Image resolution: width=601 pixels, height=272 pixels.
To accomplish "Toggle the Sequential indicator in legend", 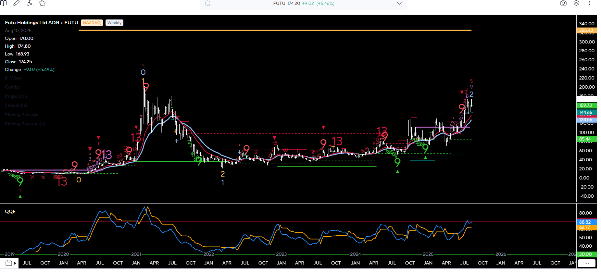I will pyautogui.click(x=16, y=105).
